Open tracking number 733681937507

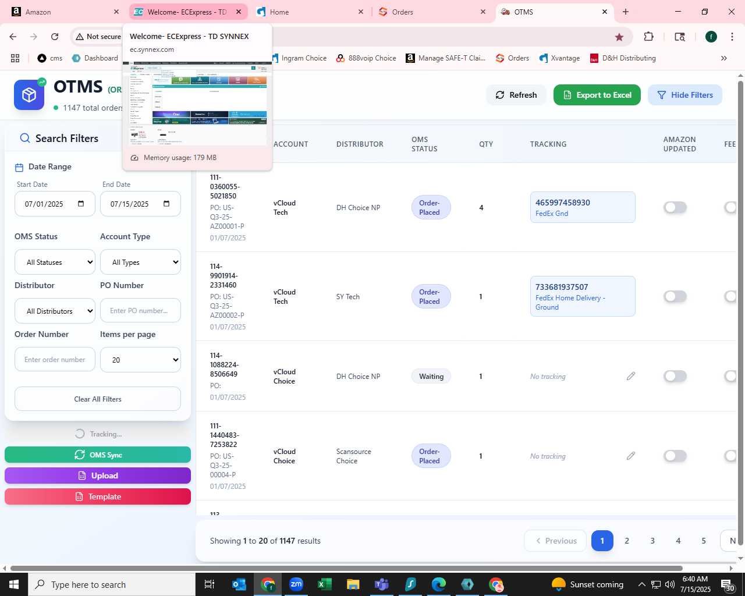562,287
